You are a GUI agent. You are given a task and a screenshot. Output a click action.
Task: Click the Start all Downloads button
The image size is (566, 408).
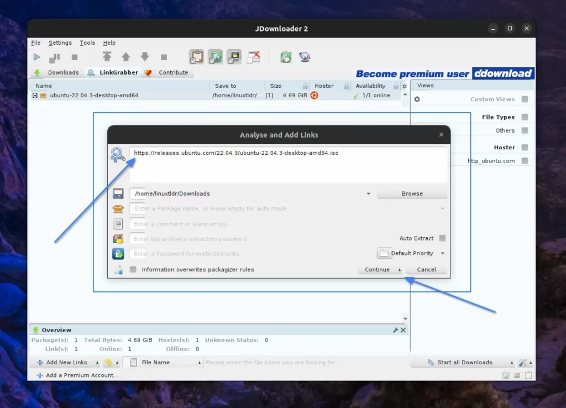(460, 363)
